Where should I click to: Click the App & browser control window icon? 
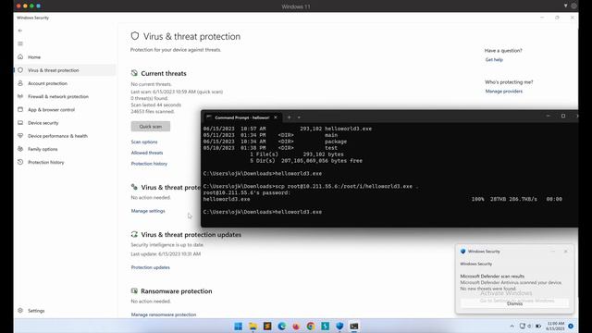(x=20, y=109)
